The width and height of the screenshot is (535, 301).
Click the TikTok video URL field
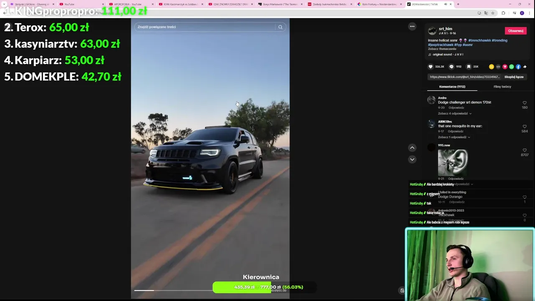coord(464,77)
